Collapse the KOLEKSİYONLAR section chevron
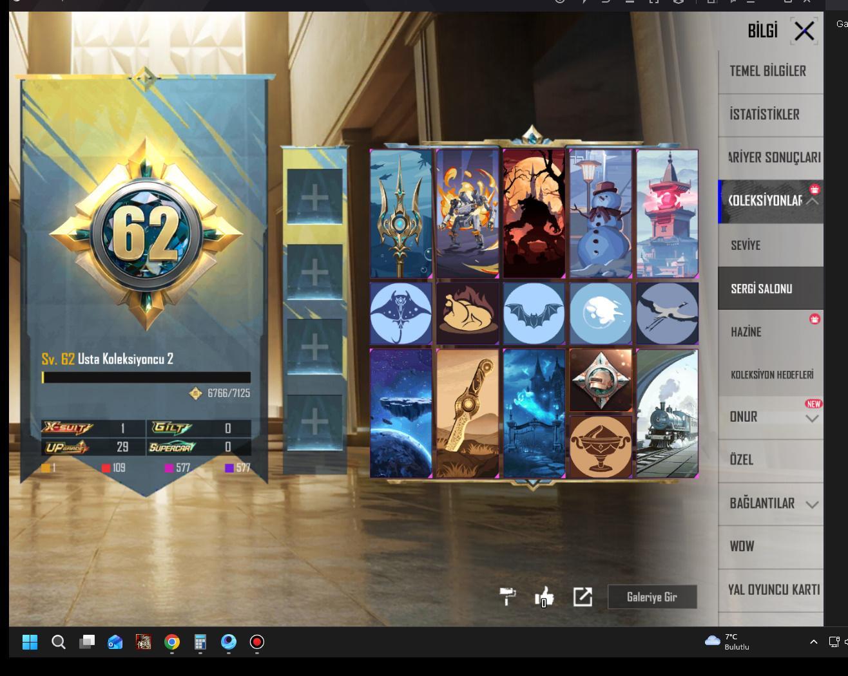The width and height of the screenshot is (848, 676). pos(813,201)
